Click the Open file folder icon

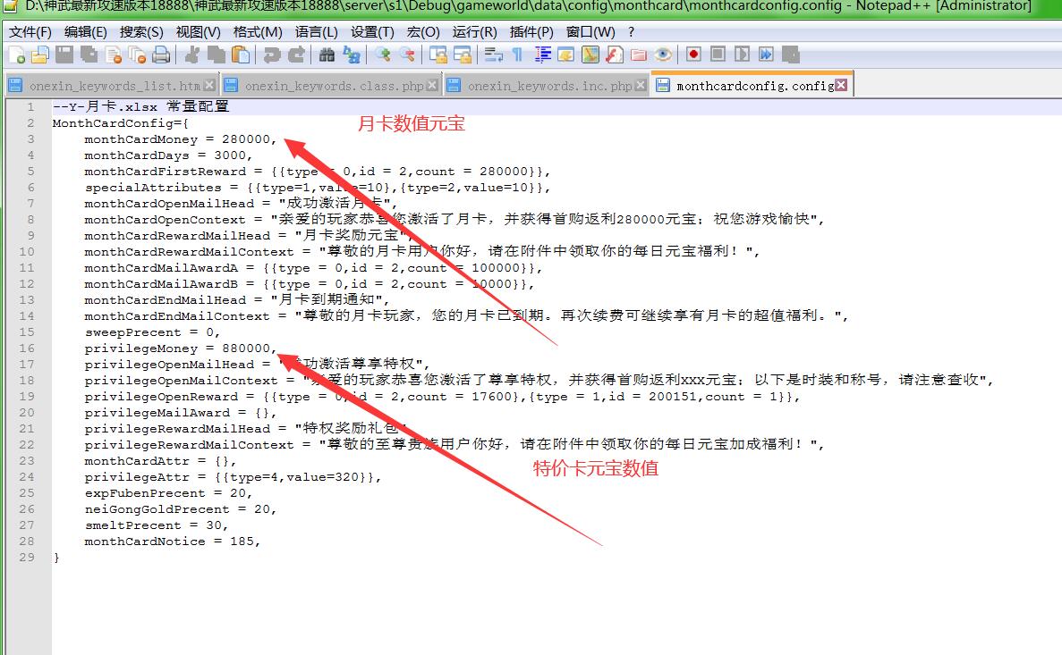tap(40, 55)
